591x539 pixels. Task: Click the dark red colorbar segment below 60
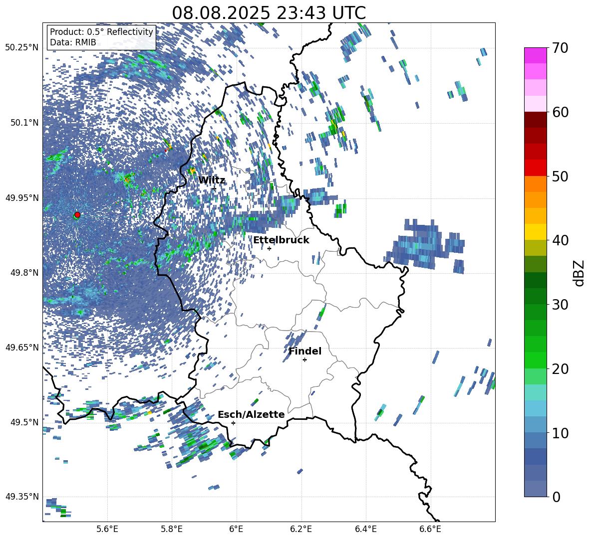[x=535, y=120]
